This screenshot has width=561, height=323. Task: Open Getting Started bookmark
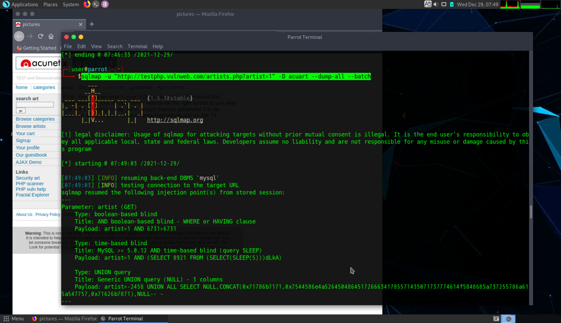[x=36, y=48]
